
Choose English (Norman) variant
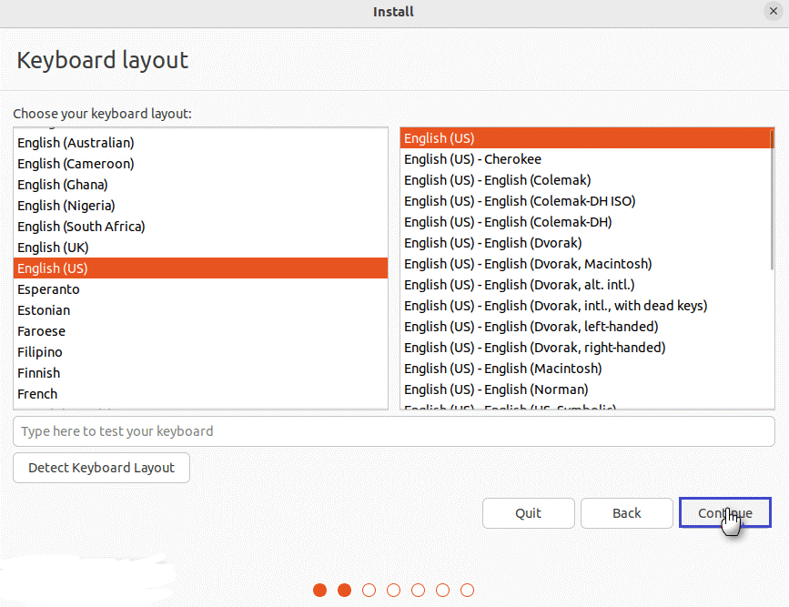(x=496, y=389)
